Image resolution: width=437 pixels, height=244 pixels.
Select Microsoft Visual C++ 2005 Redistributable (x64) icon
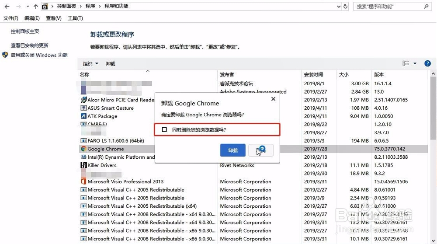tap(83, 206)
